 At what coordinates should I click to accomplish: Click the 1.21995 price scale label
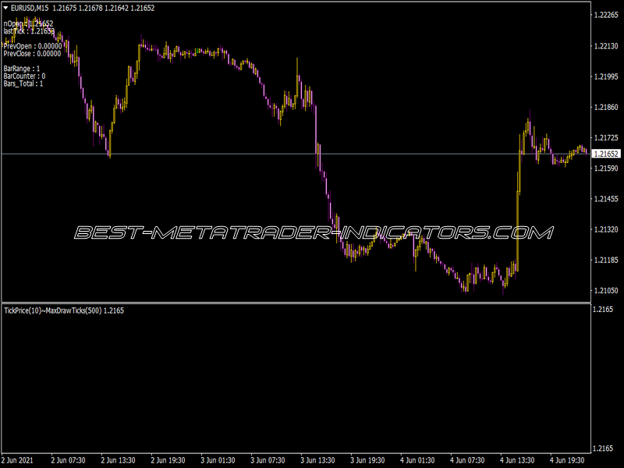(x=606, y=76)
